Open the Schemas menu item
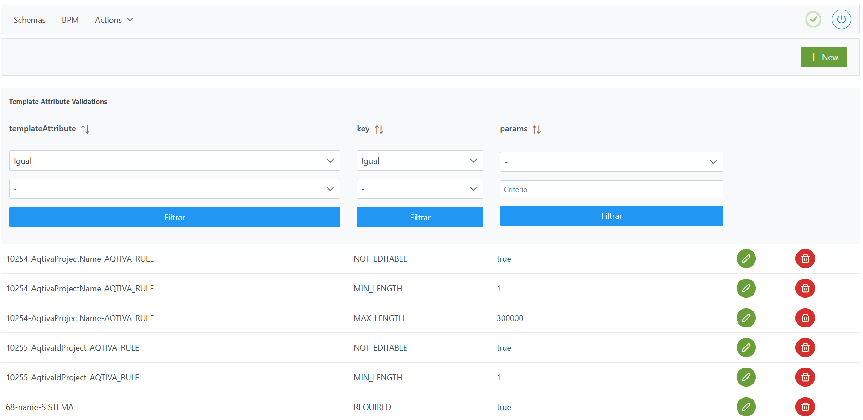Viewport: 863px width, 420px height. click(x=30, y=20)
